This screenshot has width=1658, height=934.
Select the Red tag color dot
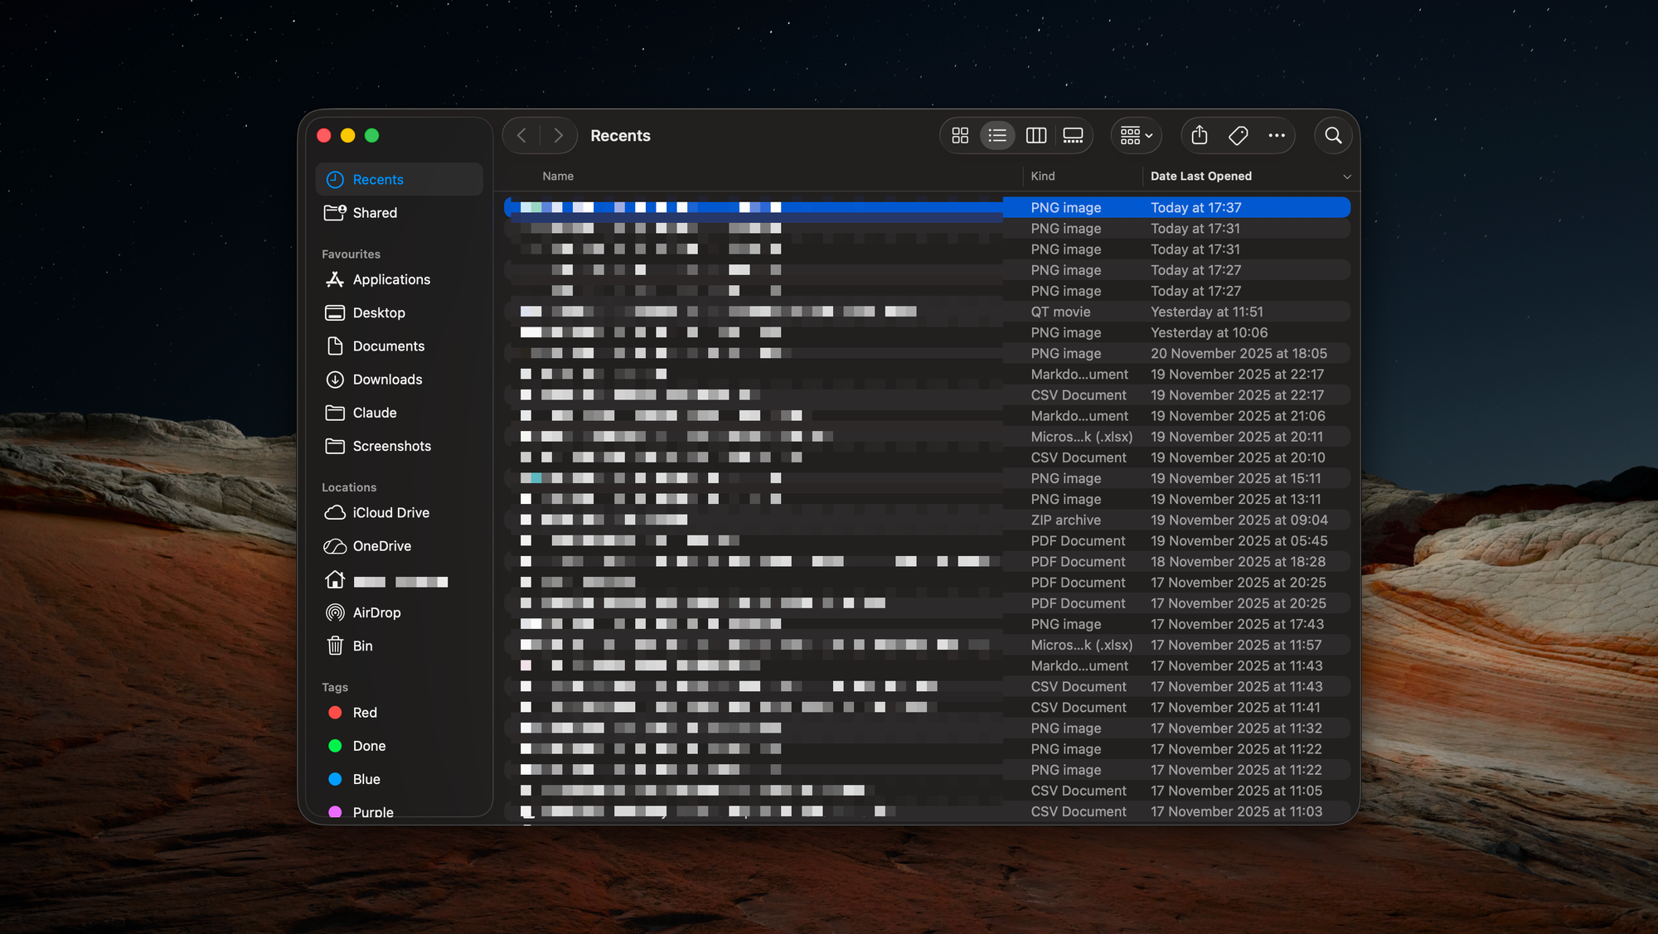click(x=335, y=713)
